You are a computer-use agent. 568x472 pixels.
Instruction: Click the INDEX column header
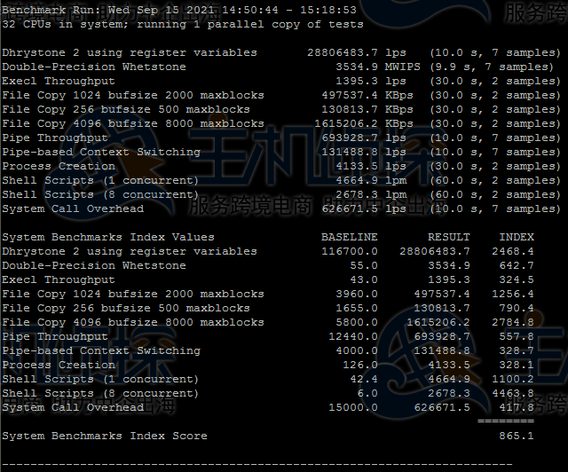pyautogui.click(x=517, y=237)
